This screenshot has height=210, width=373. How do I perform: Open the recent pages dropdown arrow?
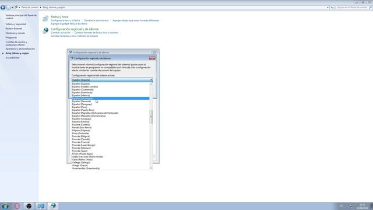pyautogui.click(x=12, y=8)
